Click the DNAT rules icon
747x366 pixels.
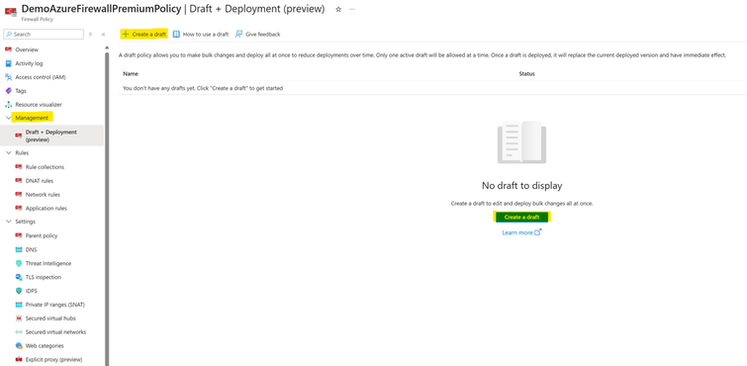pyautogui.click(x=19, y=181)
